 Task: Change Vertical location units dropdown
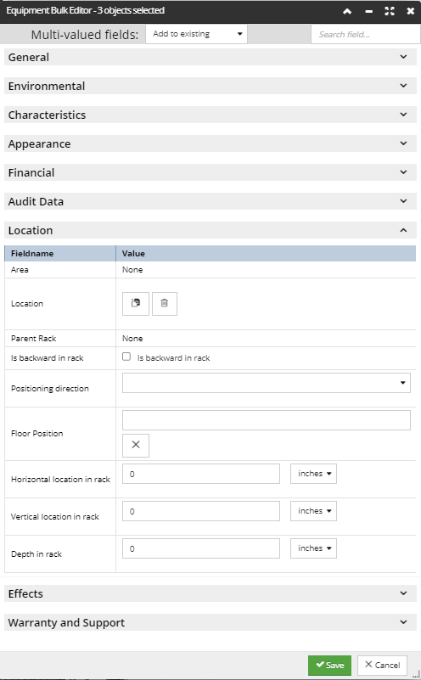coord(313,511)
